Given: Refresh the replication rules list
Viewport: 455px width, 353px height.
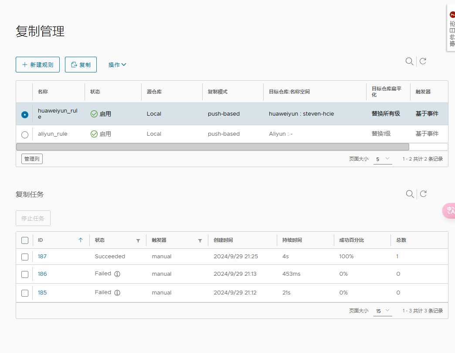Looking at the screenshot, I should [x=423, y=61].
